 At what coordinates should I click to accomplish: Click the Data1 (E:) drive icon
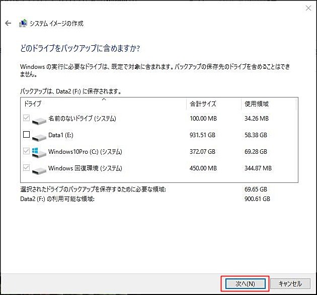[x=39, y=137]
